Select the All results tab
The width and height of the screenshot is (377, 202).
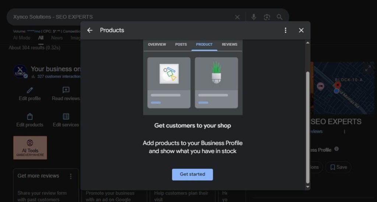coord(40,38)
